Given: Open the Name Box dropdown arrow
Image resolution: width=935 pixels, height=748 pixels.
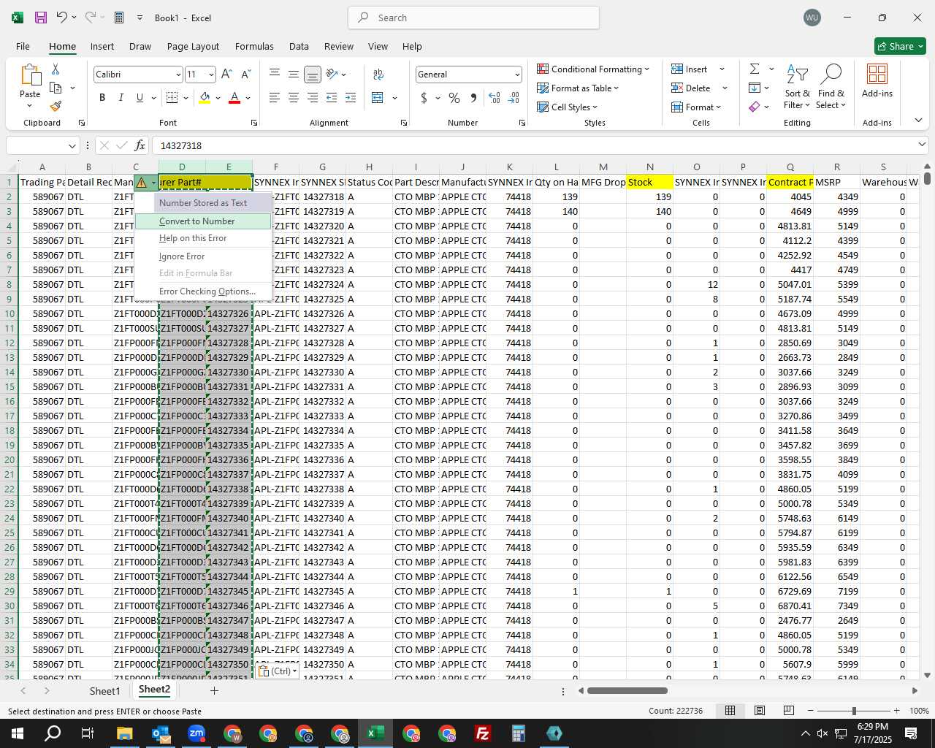Looking at the screenshot, I should [72, 145].
